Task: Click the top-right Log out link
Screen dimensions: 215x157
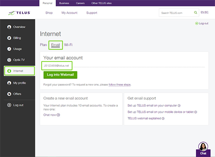Action: (204, 23)
